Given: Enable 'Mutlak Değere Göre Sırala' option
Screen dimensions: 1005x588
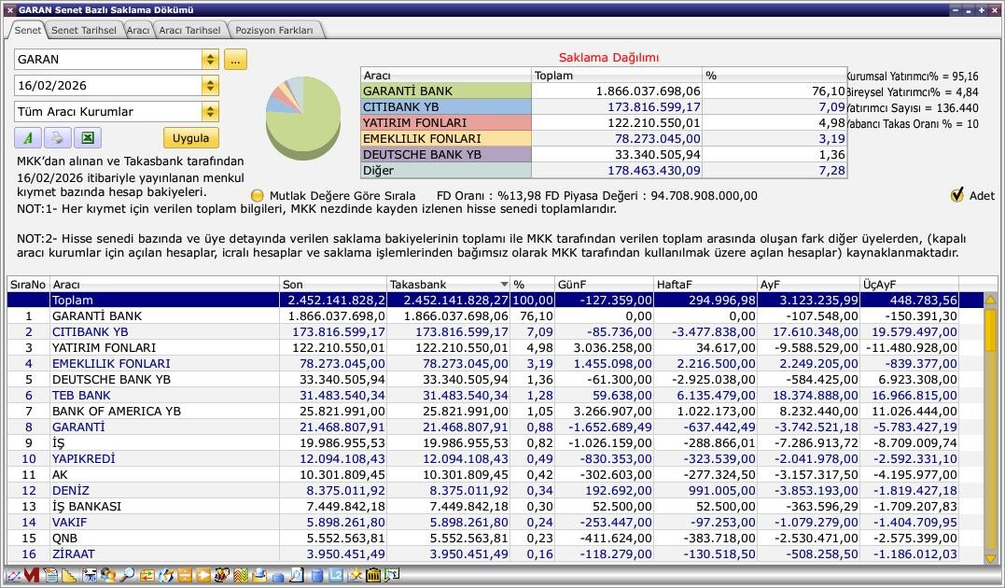Looking at the screenshot, I should point(258,196).
